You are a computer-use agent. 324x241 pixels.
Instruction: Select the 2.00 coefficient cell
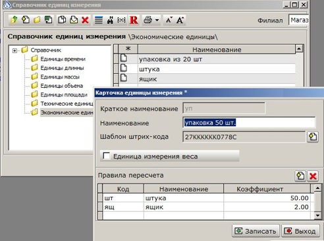[267, 207]
